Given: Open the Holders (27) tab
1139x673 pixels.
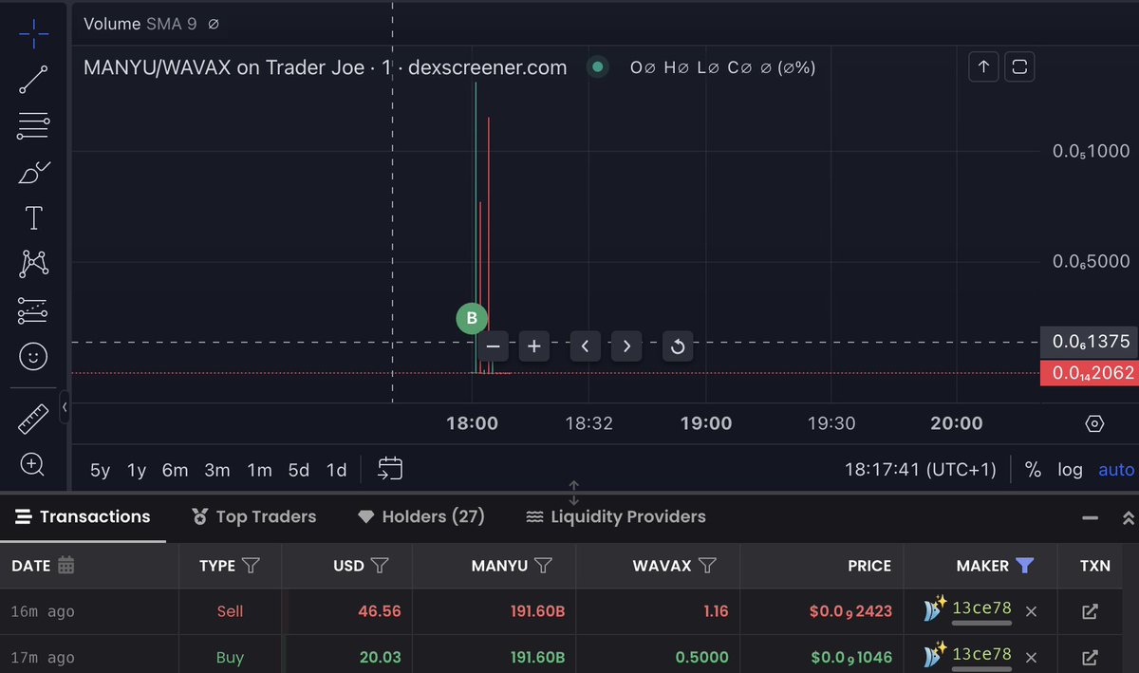Looking at the screenshot, I should click(420, 516).
